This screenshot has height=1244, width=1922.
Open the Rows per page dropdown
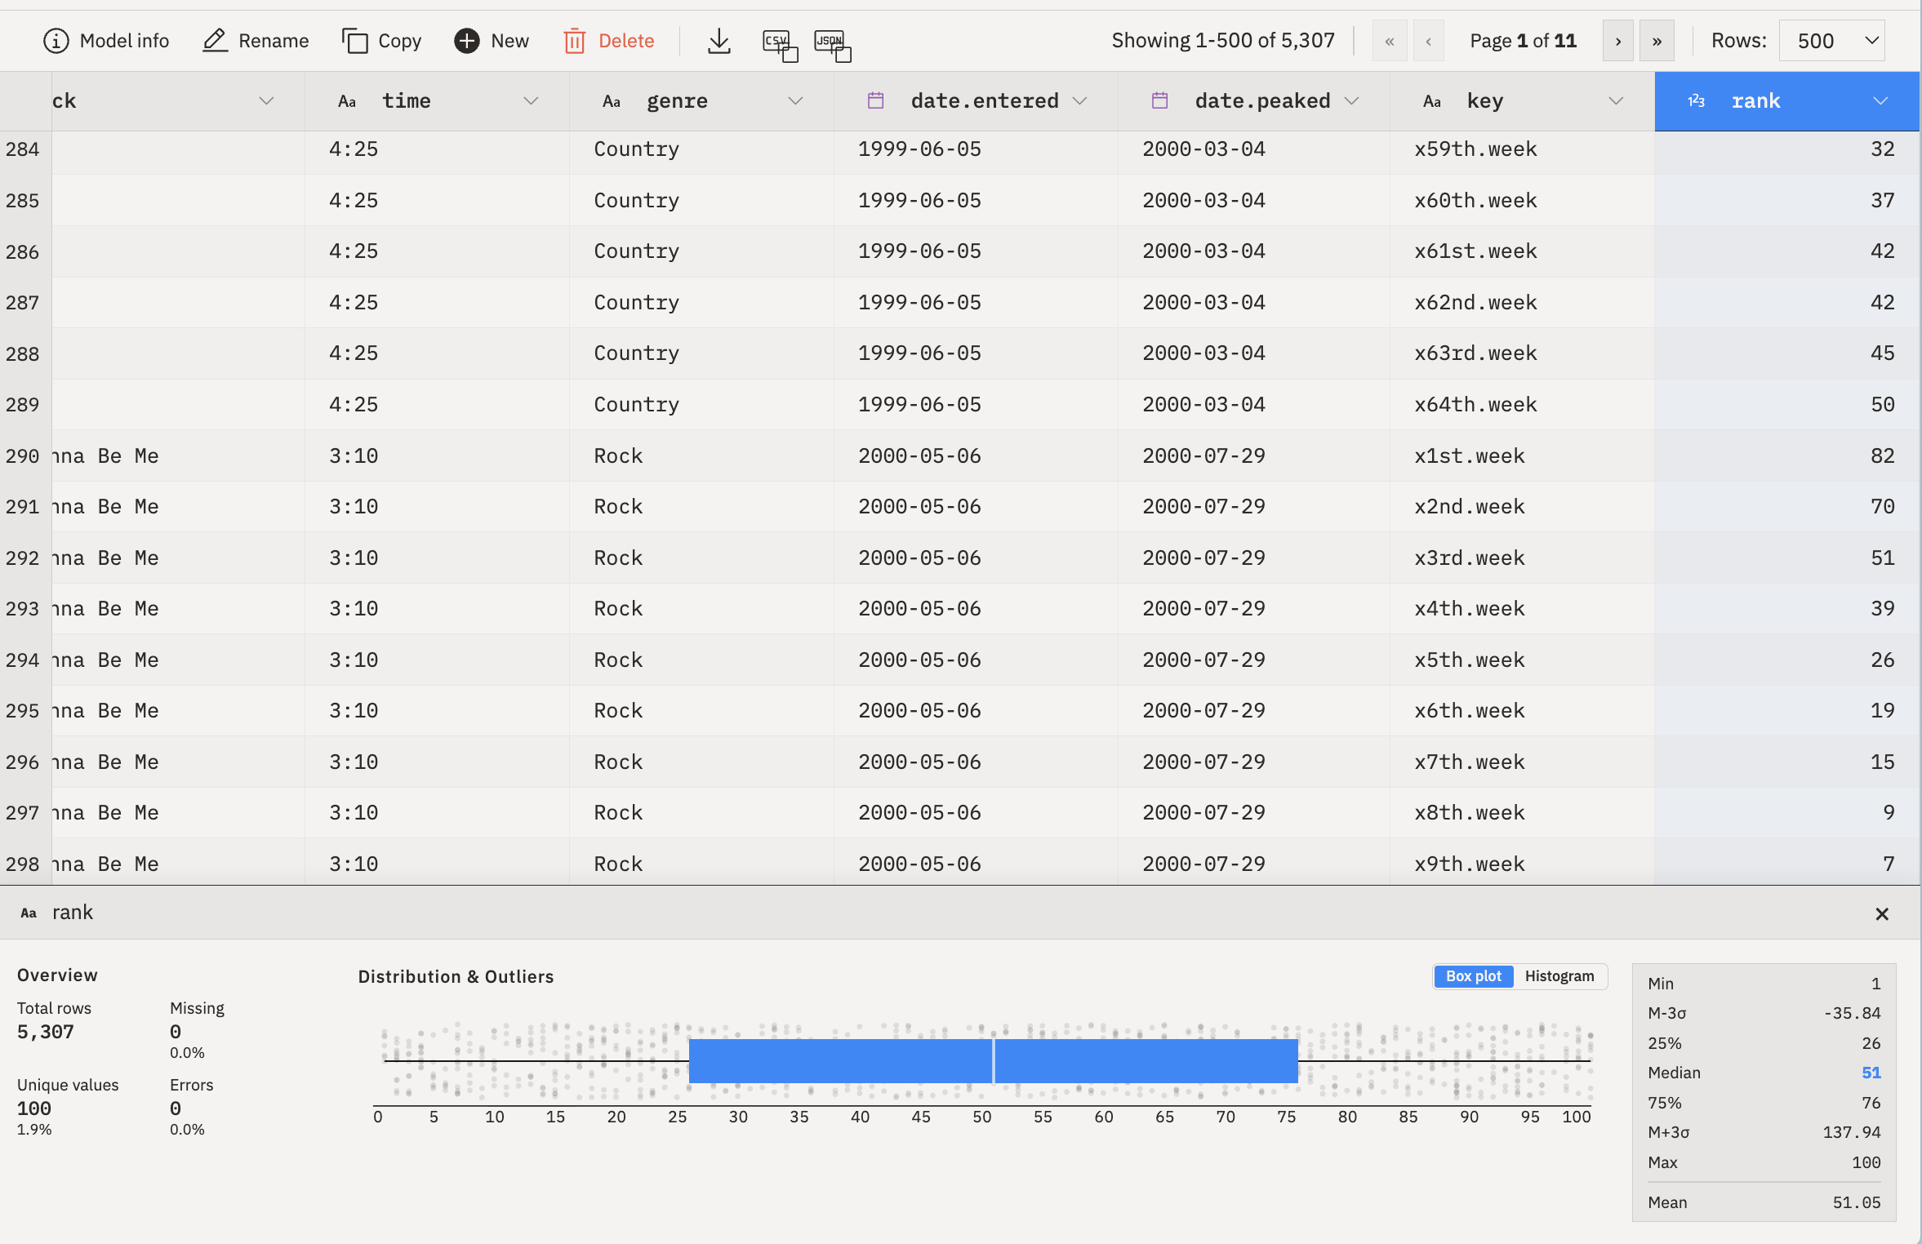point(1831,41)
